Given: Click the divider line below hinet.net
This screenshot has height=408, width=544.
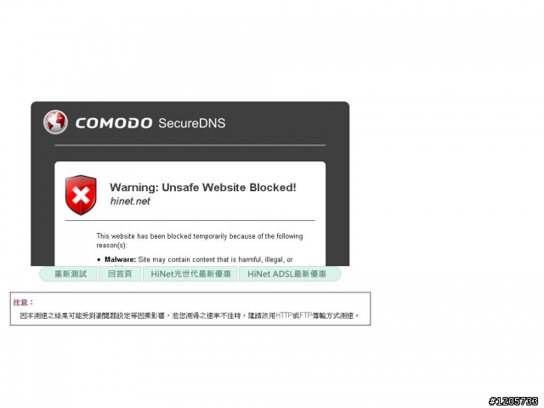Looking at the screenshot, I should (x=190, y=220).
